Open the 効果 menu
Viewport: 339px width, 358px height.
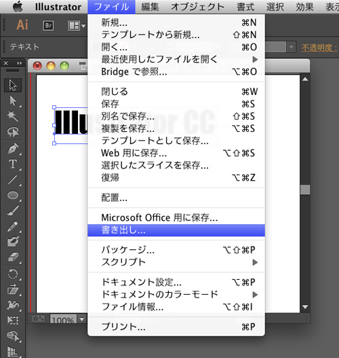(x=304, y=7)
